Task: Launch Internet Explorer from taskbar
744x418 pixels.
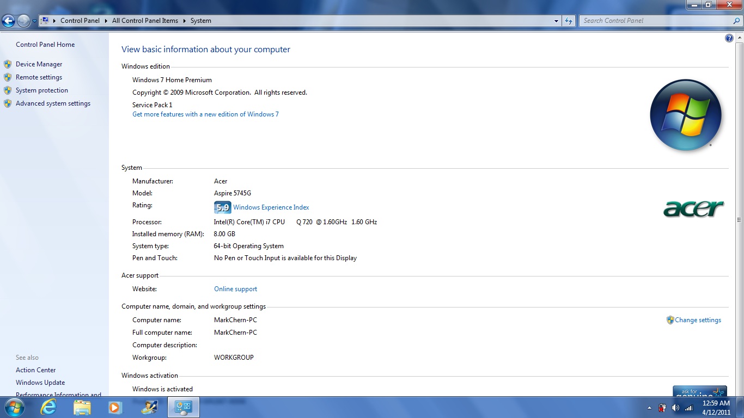Action: pos(48,407)
